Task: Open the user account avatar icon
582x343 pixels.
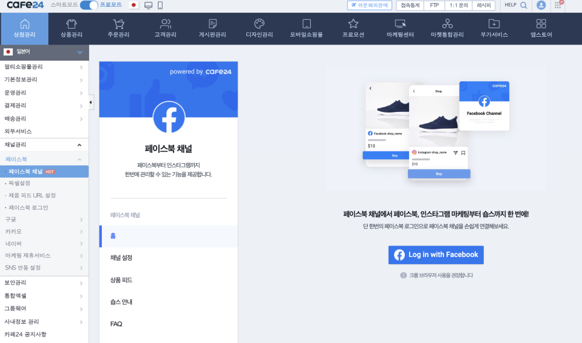Action: (541, 5)
